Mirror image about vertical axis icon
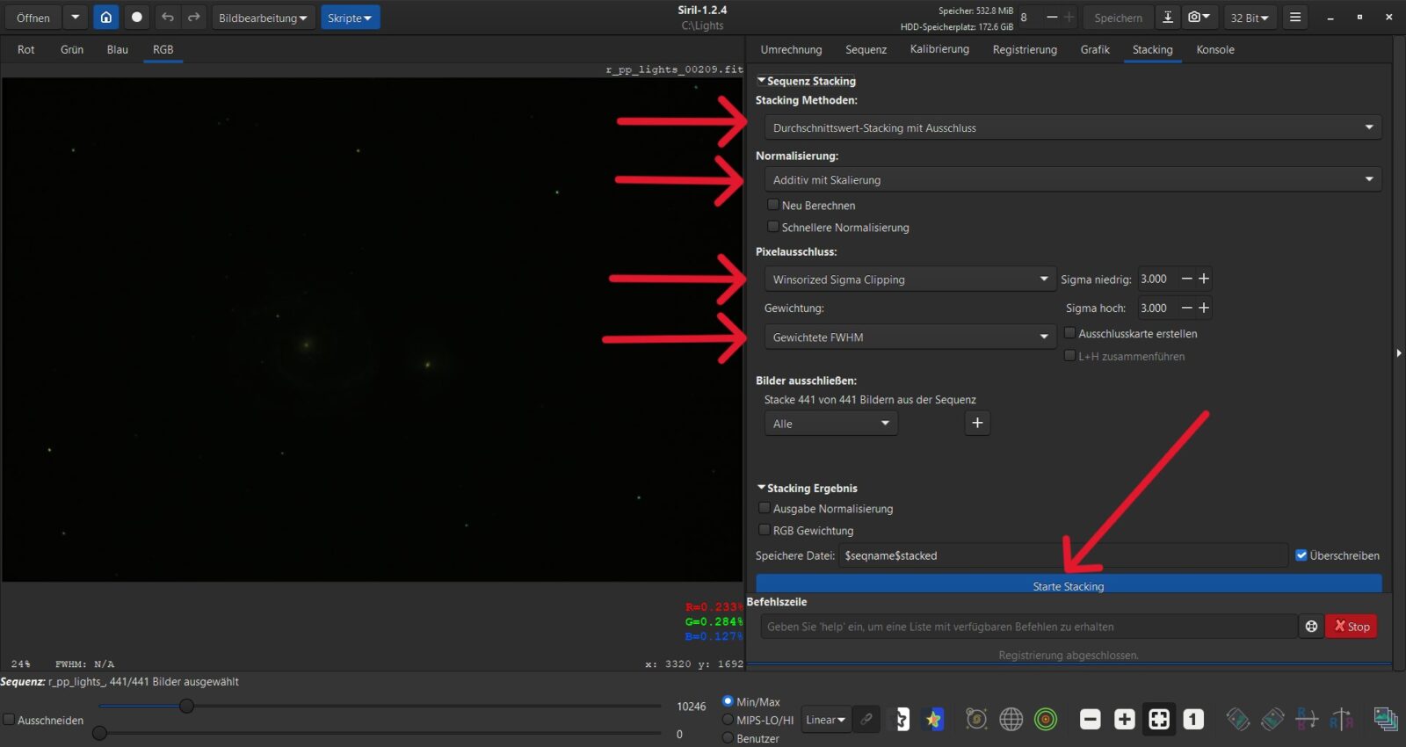Image resolution: width=1406 pixels, height=747 pixels. (1341, 720)
